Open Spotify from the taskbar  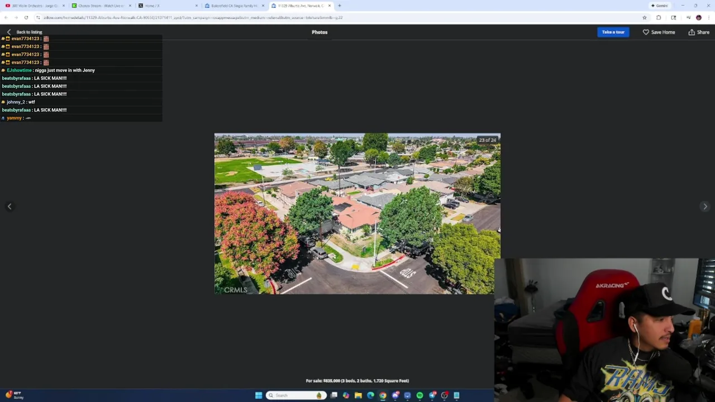pyautogui.click(x=420, y=395)
